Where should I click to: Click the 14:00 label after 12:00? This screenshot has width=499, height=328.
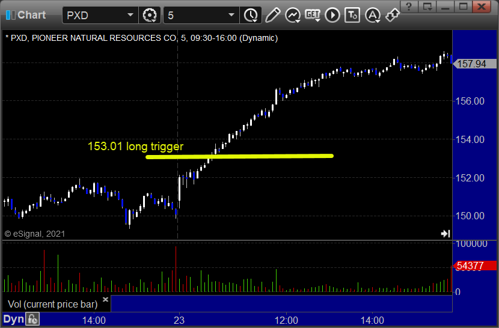click(372, 320)
